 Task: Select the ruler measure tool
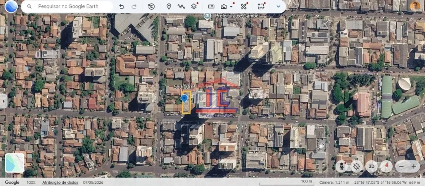211,7
